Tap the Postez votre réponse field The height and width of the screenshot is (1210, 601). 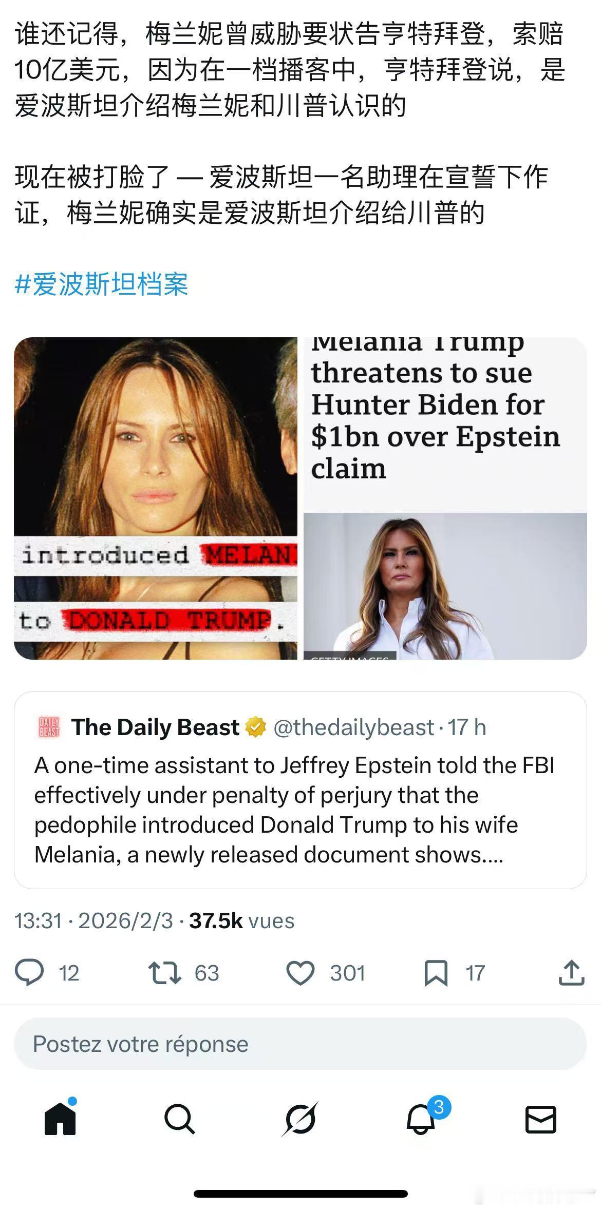click(300, 1044)
